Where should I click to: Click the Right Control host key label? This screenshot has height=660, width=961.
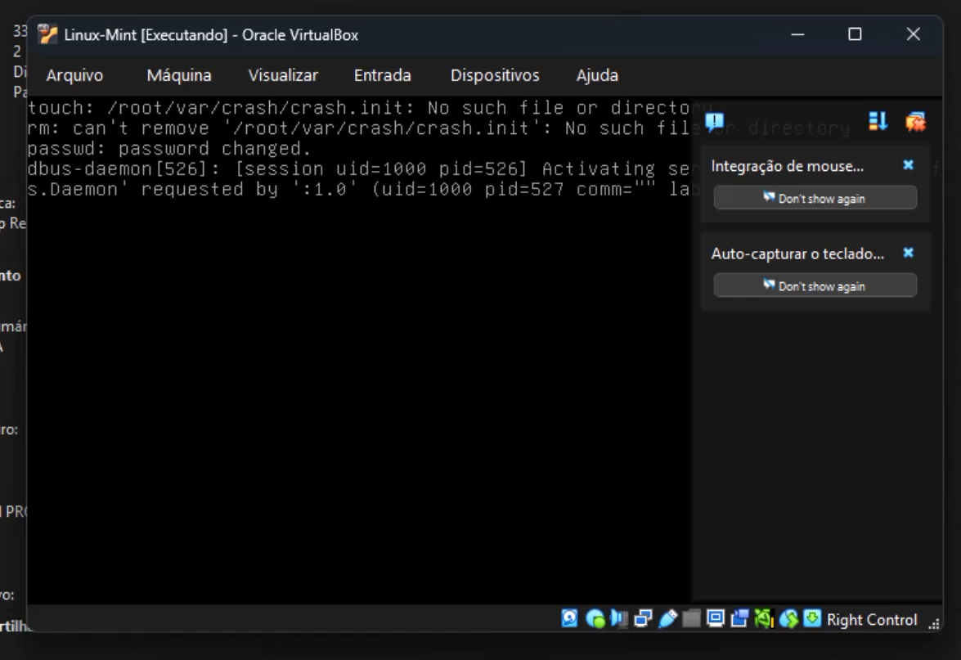click(872, 620)
